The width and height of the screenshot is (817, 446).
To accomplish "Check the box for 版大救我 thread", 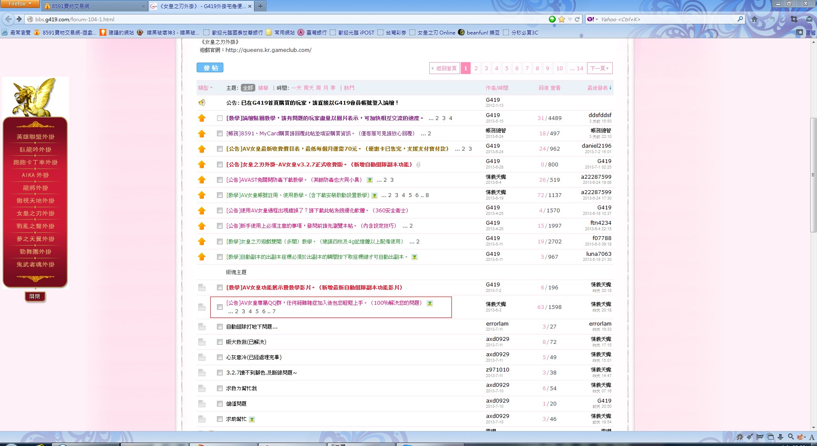I will pyautogui.click(x=220, y=342).
